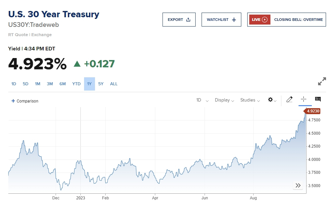
Task: Open the Studies dropdown
Action: [250, 100]
